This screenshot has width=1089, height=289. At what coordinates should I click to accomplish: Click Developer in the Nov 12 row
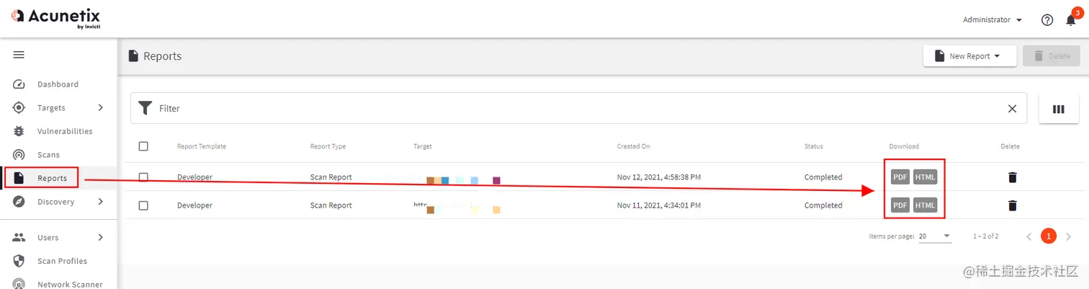pos(194,177)
